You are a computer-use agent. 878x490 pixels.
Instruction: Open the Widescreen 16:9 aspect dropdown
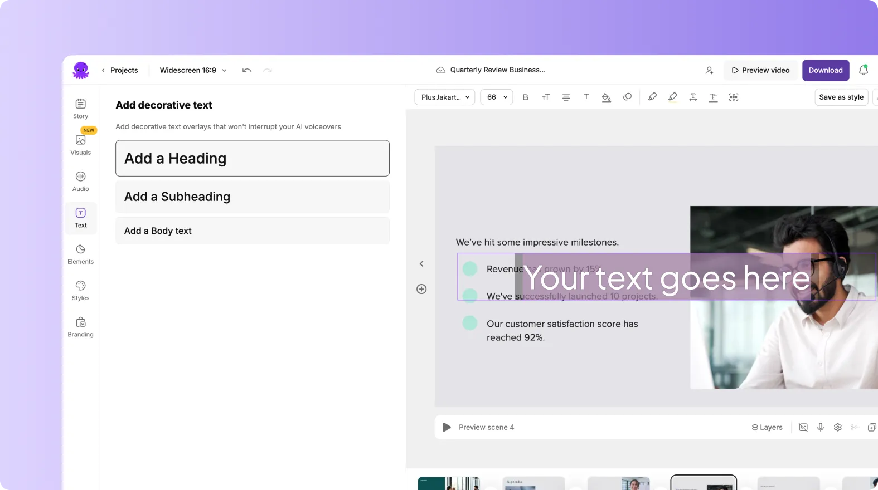(193, 70)
